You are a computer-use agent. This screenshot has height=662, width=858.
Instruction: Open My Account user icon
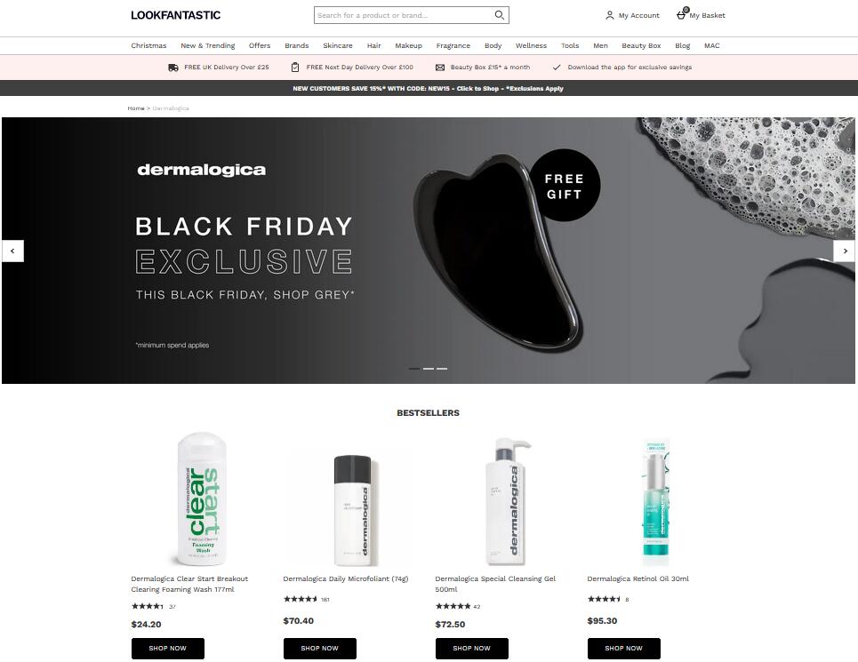[x=610, y=15]
